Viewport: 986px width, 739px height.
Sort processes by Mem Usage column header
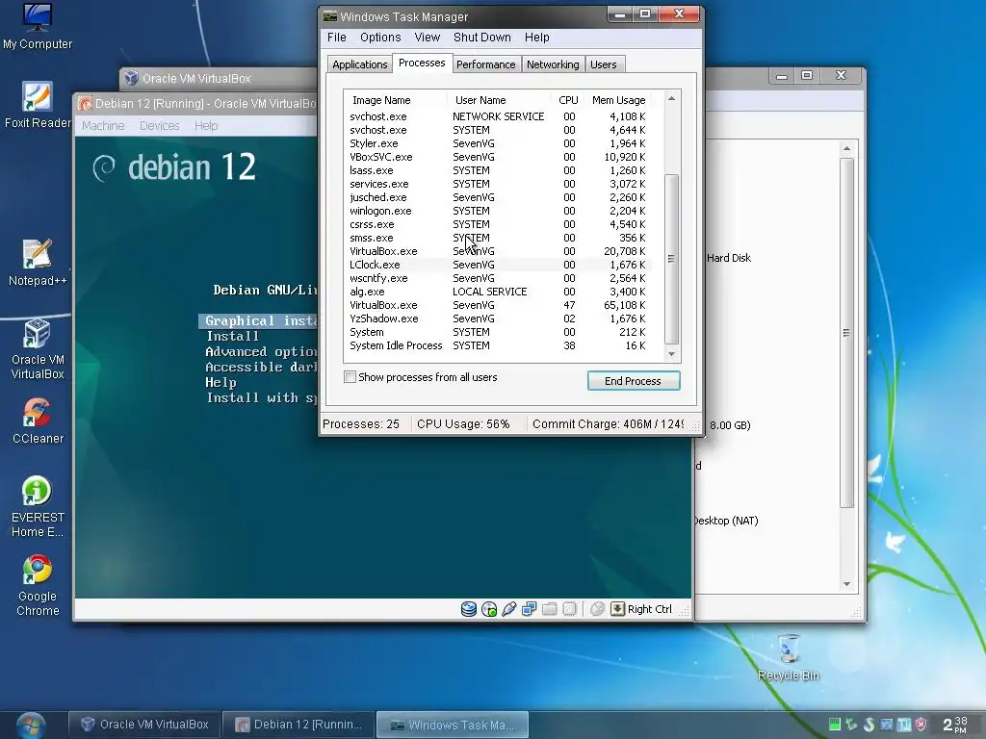(x=619, y=100)
